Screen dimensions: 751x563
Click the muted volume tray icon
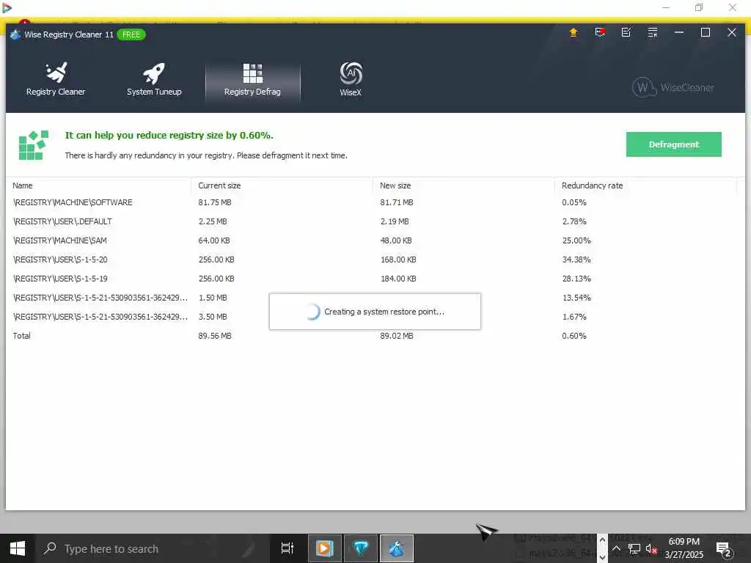tap(651, 548)
